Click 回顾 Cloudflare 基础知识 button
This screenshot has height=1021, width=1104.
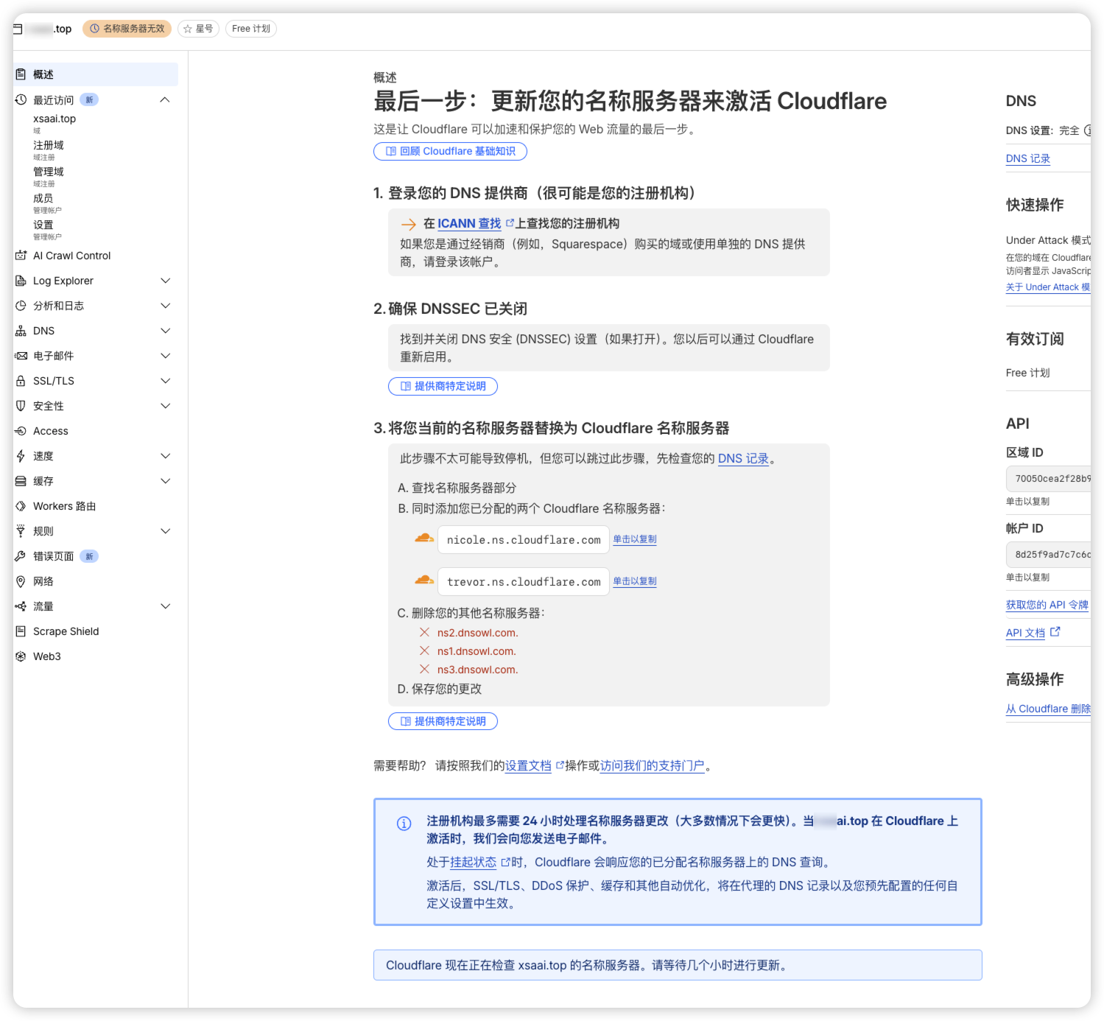tap(450, 151)
